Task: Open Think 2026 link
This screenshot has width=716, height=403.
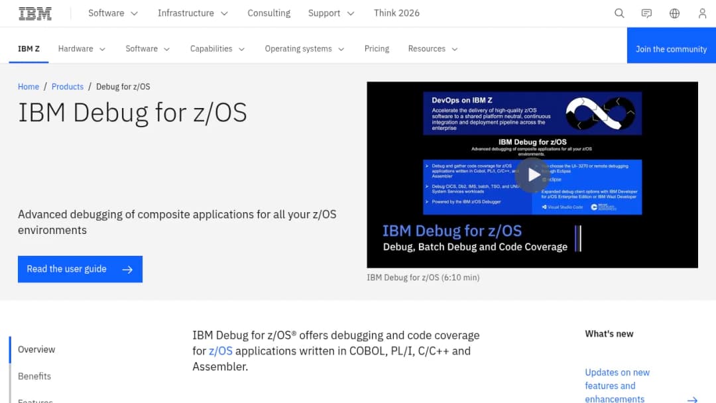Action: pos(396,13)
